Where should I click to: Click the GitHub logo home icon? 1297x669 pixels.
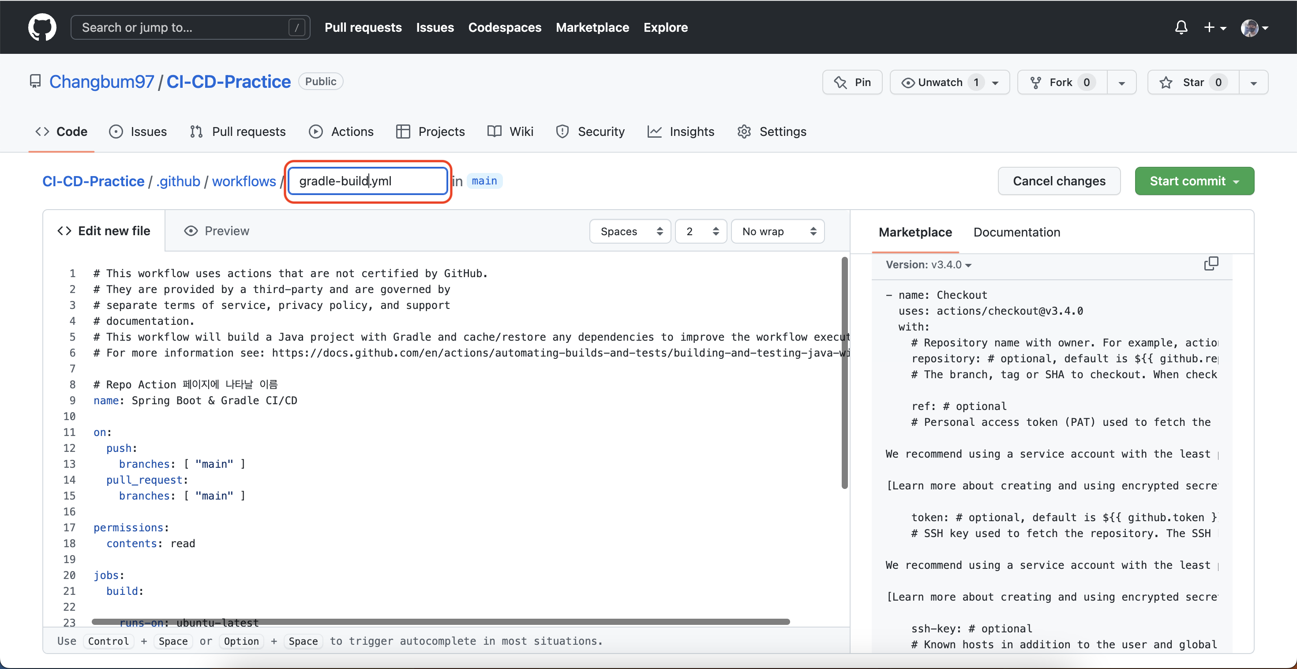42,27
